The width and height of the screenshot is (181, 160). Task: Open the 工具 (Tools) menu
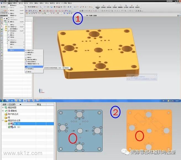[x=31, y=3]
